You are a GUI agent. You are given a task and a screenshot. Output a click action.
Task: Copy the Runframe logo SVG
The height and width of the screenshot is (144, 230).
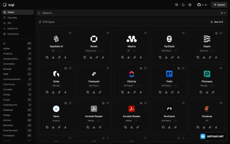click(x=163, y=127)
